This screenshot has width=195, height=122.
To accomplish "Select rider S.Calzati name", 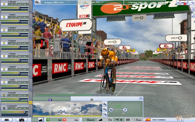I will pyautogui.click(x=12, y=93).
